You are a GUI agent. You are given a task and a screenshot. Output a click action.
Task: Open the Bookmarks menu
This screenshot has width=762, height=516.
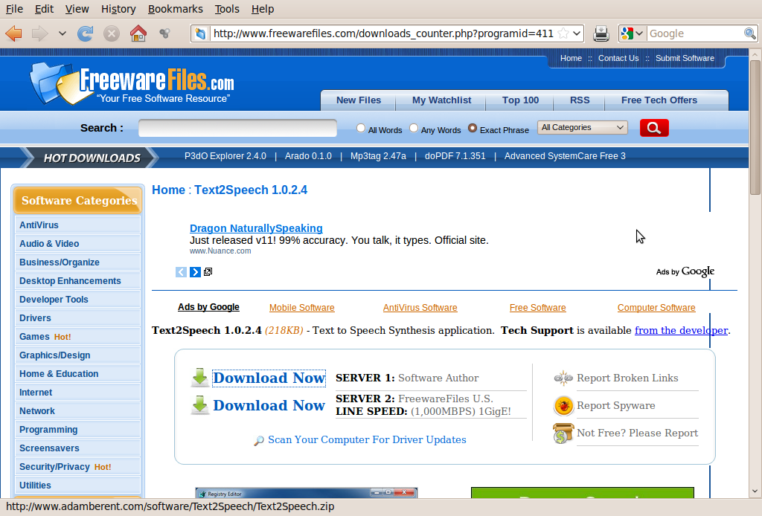click(176, 9)
